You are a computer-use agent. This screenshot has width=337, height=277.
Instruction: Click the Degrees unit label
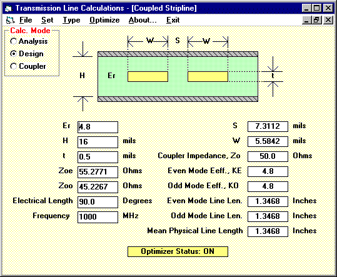[137, 201]
